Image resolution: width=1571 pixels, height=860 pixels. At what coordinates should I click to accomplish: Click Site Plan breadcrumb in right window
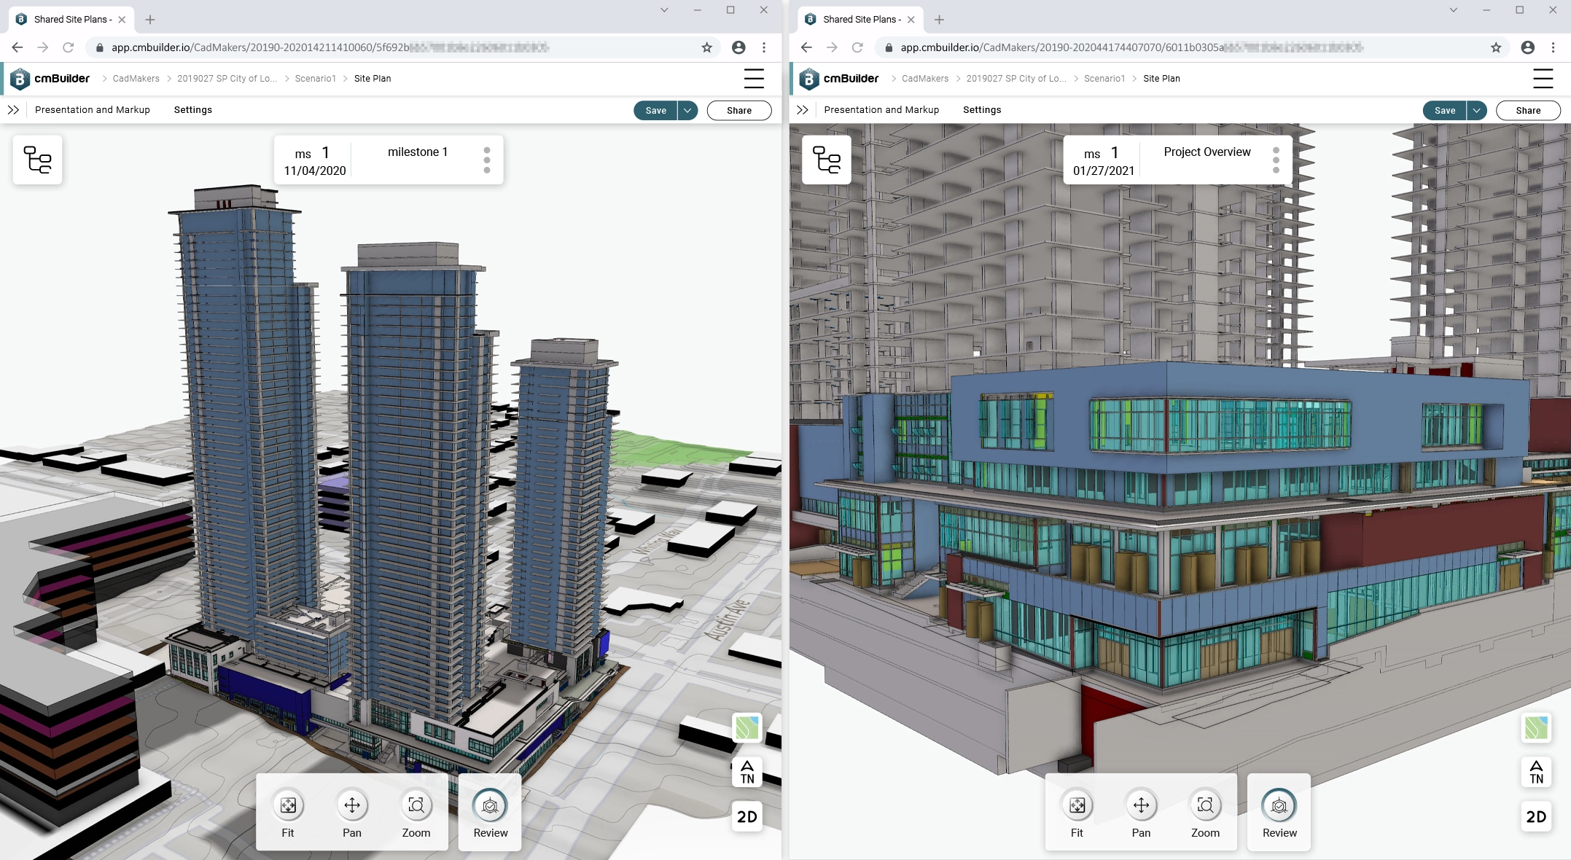1161,79
